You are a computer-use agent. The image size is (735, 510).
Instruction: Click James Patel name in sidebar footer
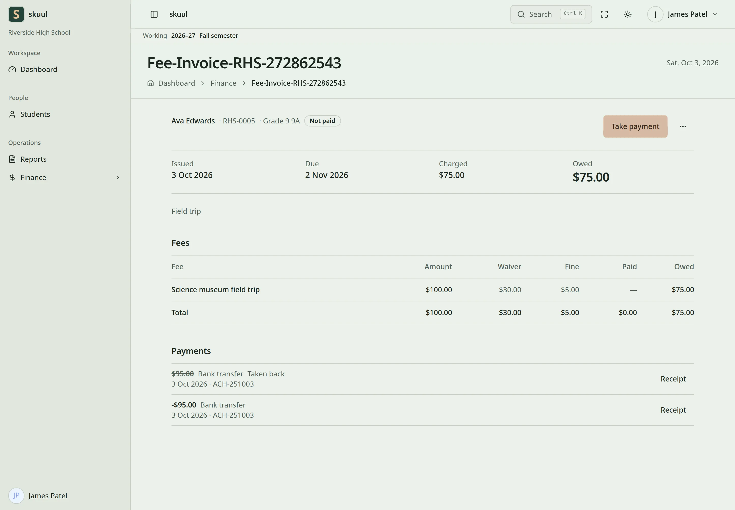pos(48,496)
